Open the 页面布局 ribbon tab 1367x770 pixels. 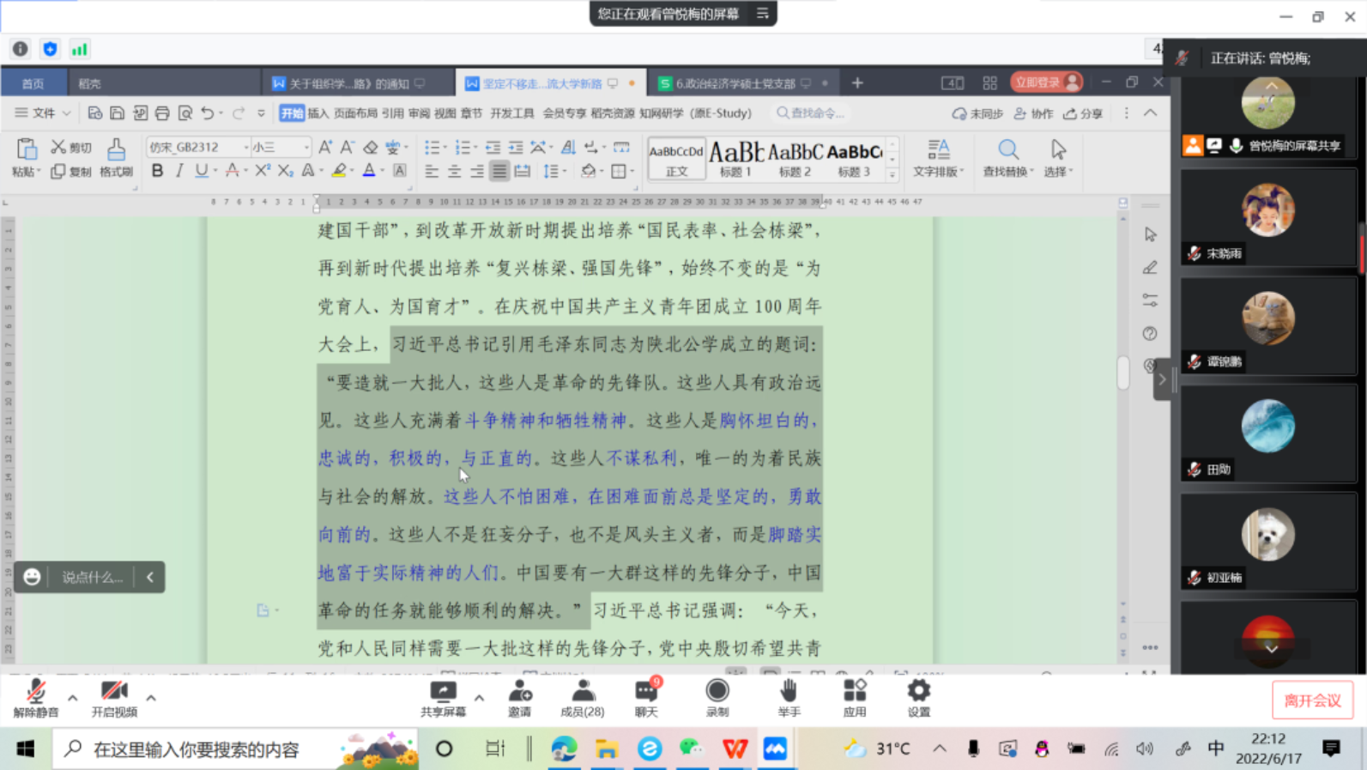pos(355,113)
